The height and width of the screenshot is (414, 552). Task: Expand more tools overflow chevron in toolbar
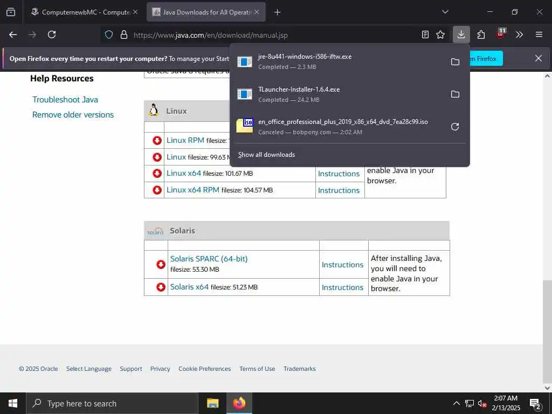(x=519, y=34)
